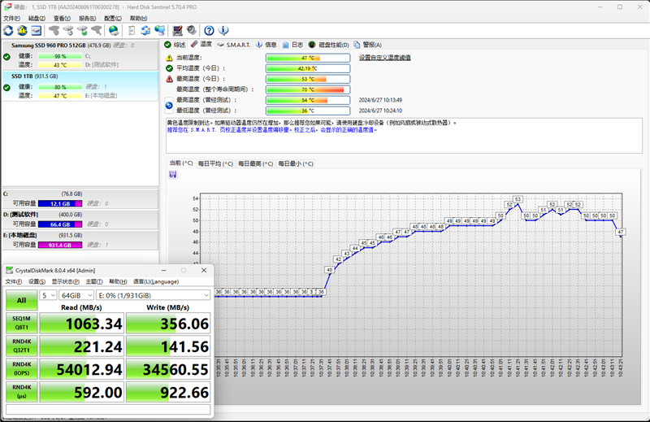Click the blue info icon in the toolbar

(224, 30)
